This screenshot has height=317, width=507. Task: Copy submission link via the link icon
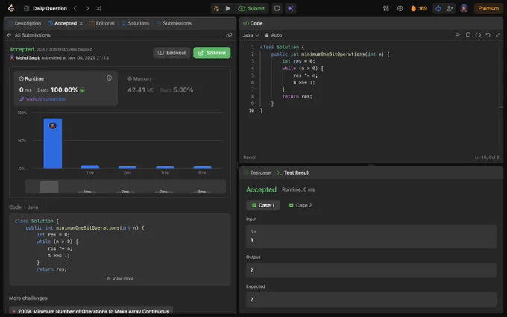[229, 35]
